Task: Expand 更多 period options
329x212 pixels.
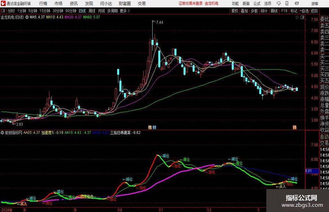Action: tap(125, 11)
